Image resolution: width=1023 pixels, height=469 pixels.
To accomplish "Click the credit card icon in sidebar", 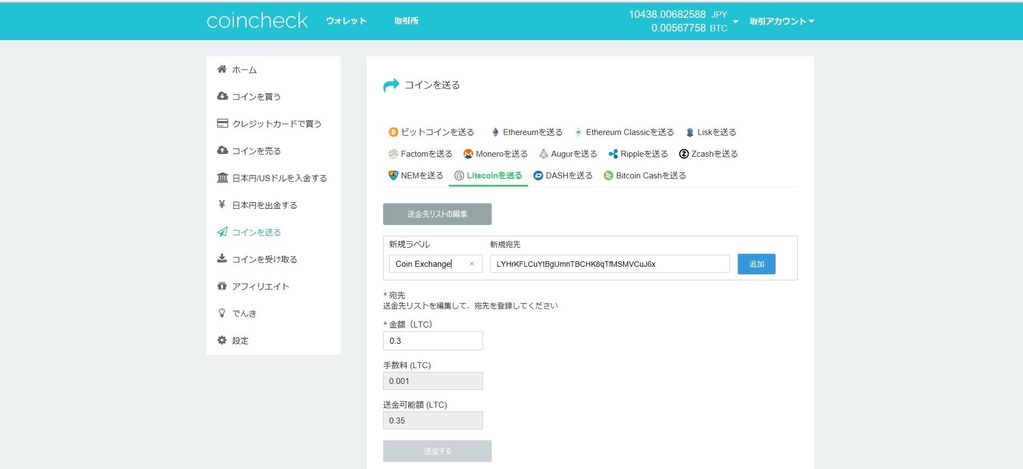I will coord(222,123).
